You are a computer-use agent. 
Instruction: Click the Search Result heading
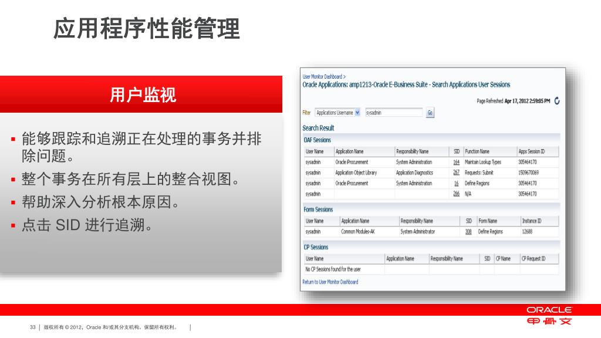click(x=318, y=128)
